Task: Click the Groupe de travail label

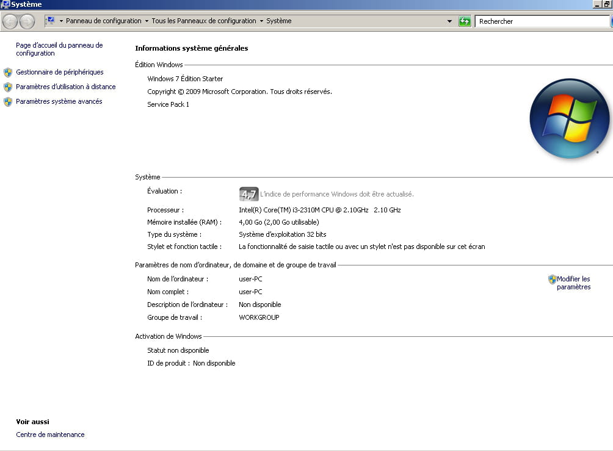Action: [175, 317]
